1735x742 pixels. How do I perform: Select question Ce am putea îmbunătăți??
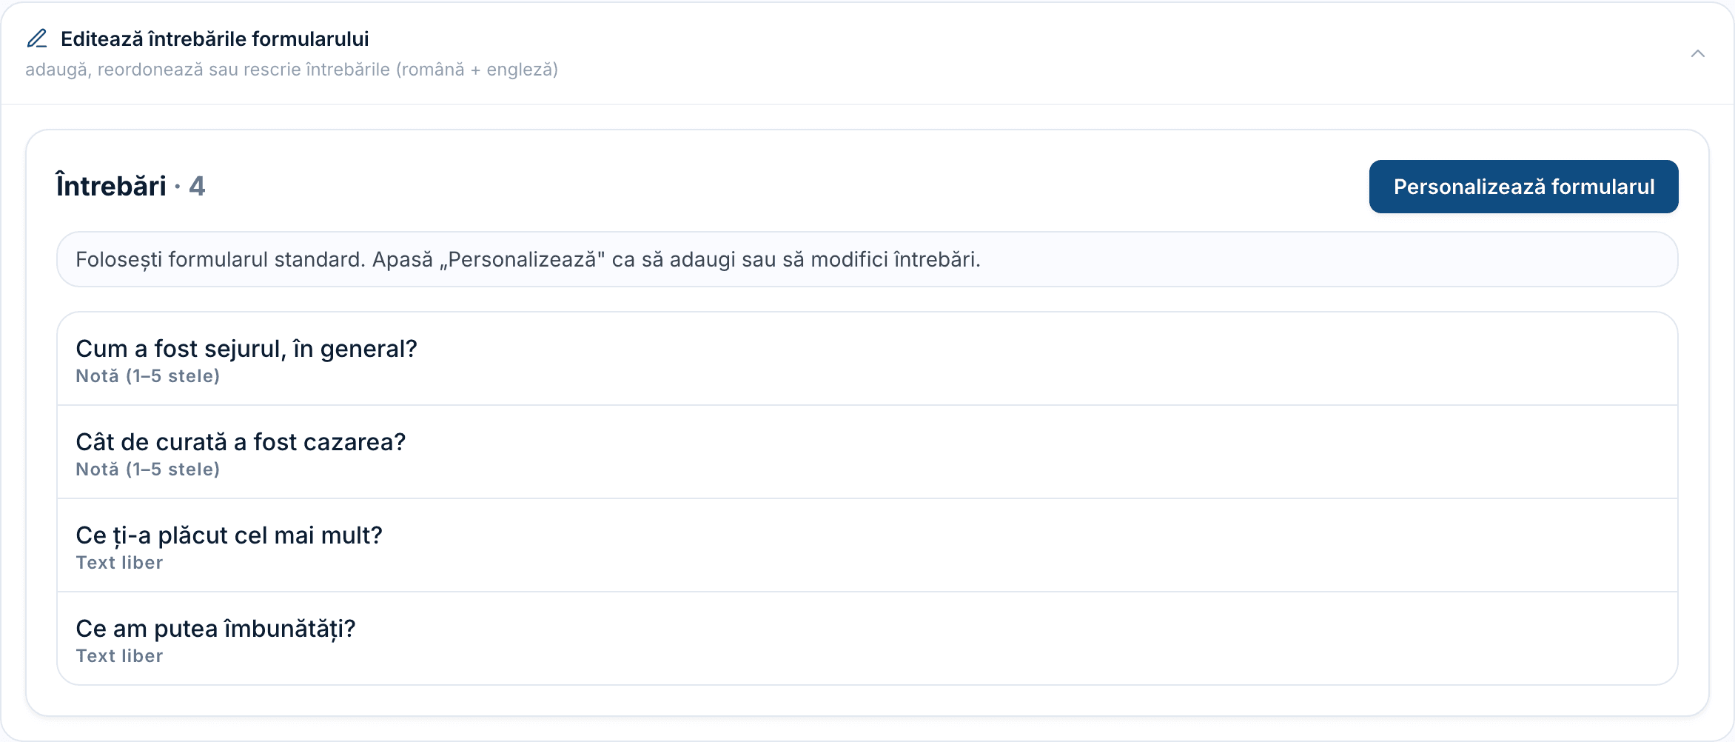[x=867, y=638]
